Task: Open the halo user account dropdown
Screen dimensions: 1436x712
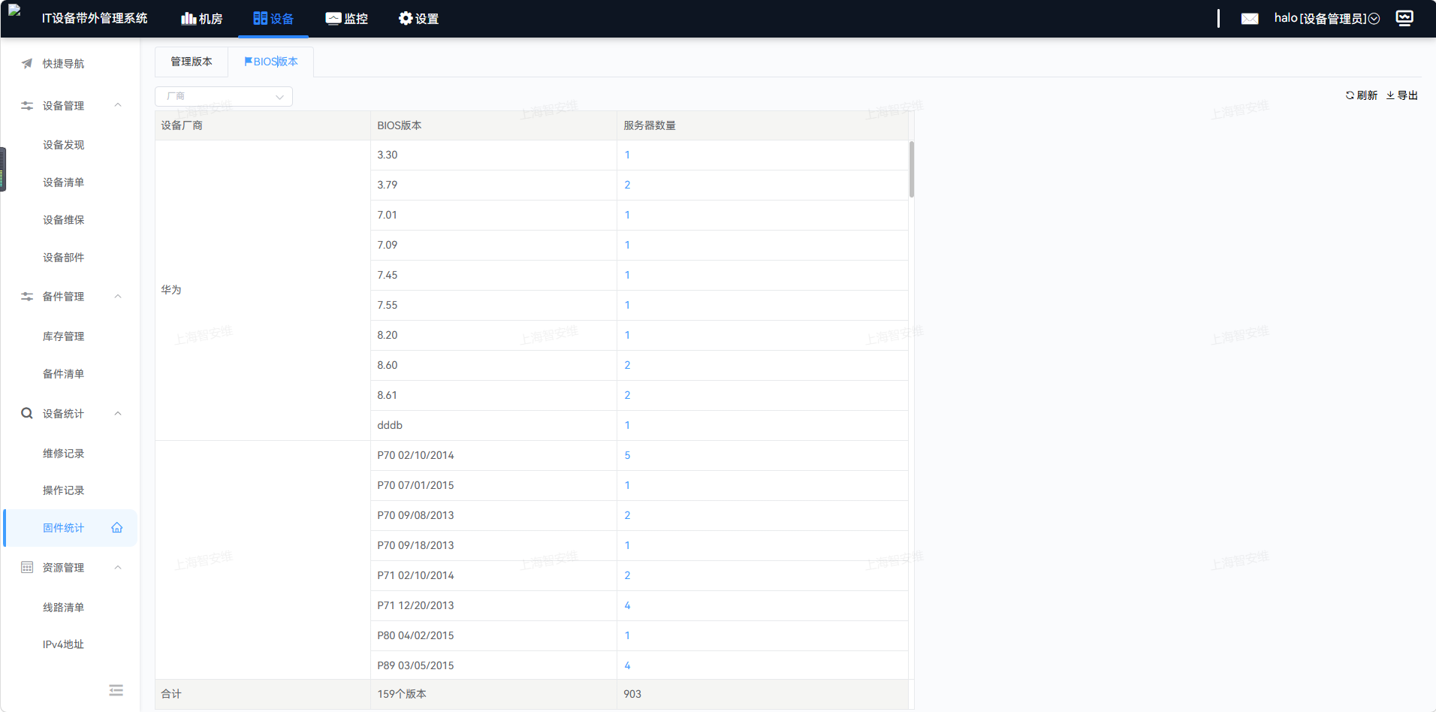Action: pos(1326,19)
